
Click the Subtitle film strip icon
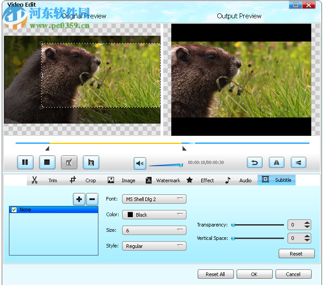(265, 179)
